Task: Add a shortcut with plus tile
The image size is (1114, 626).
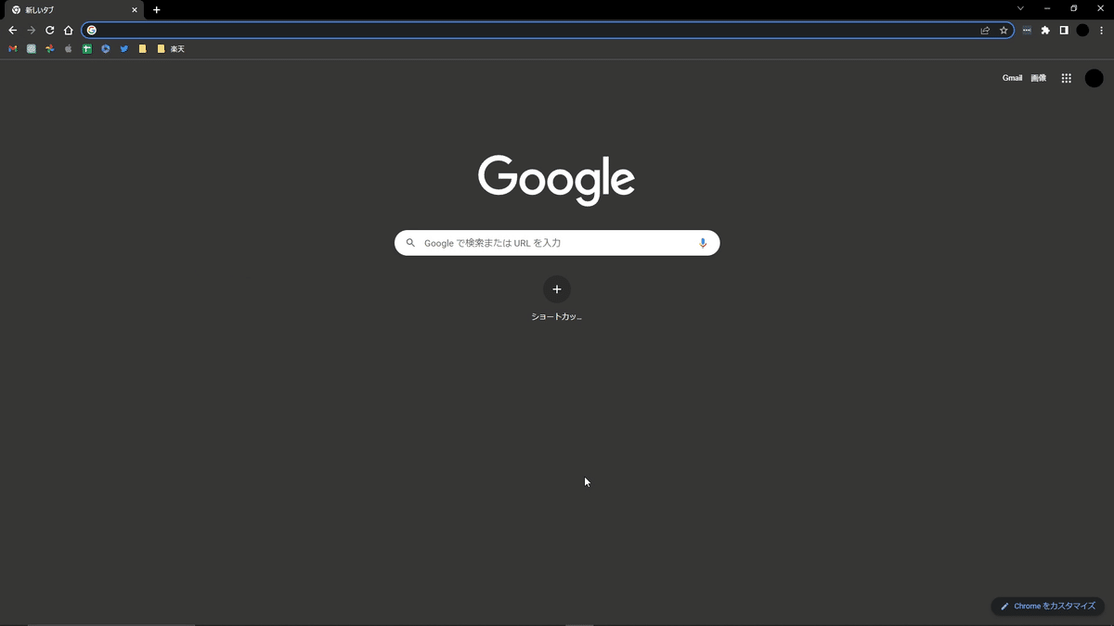Action: [x=557, y=289]
